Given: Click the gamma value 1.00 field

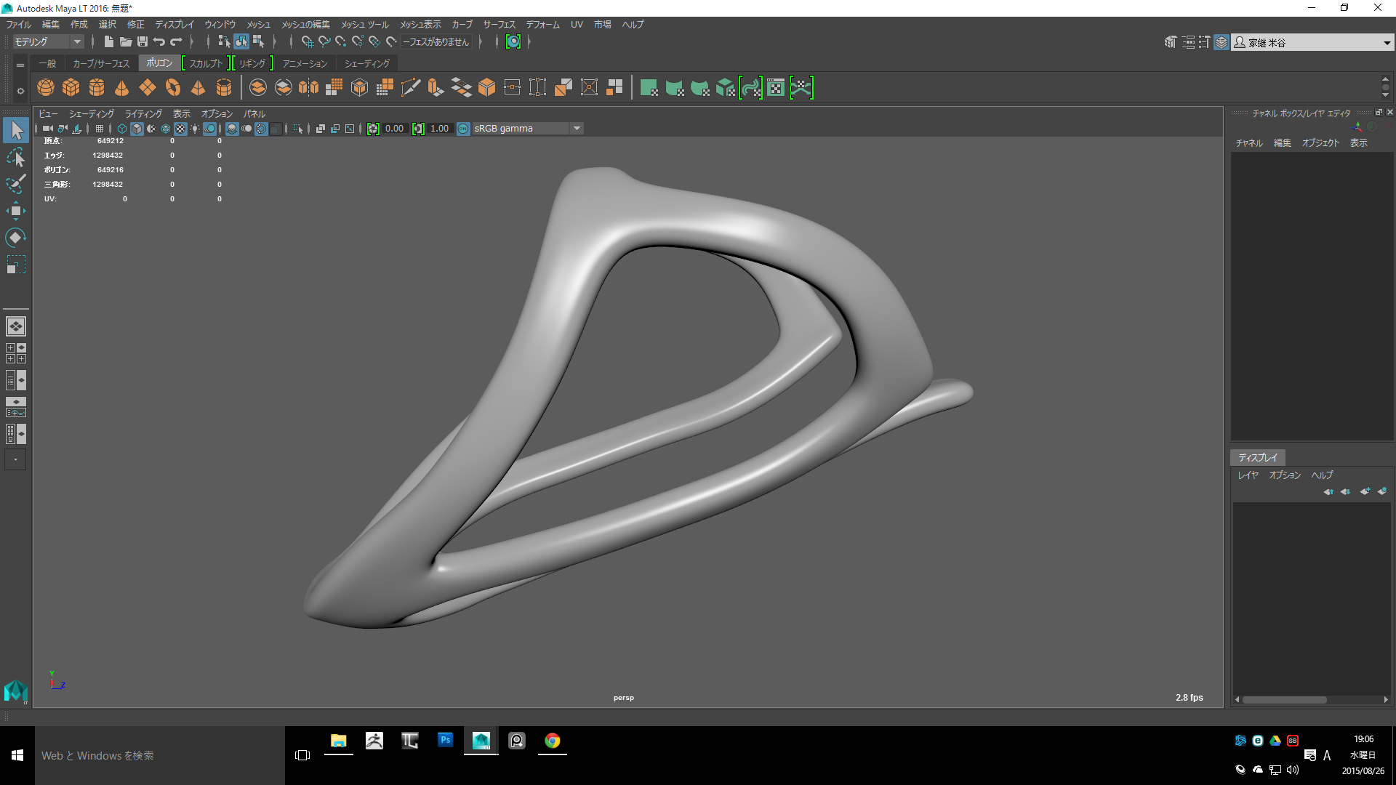Looking at the screenshot, I should (440, 129).
